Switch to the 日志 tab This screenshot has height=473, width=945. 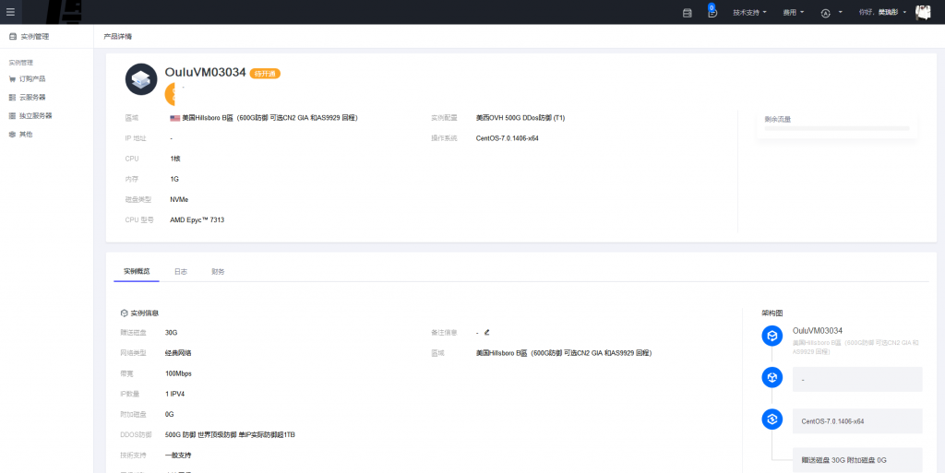coord(181,272)
